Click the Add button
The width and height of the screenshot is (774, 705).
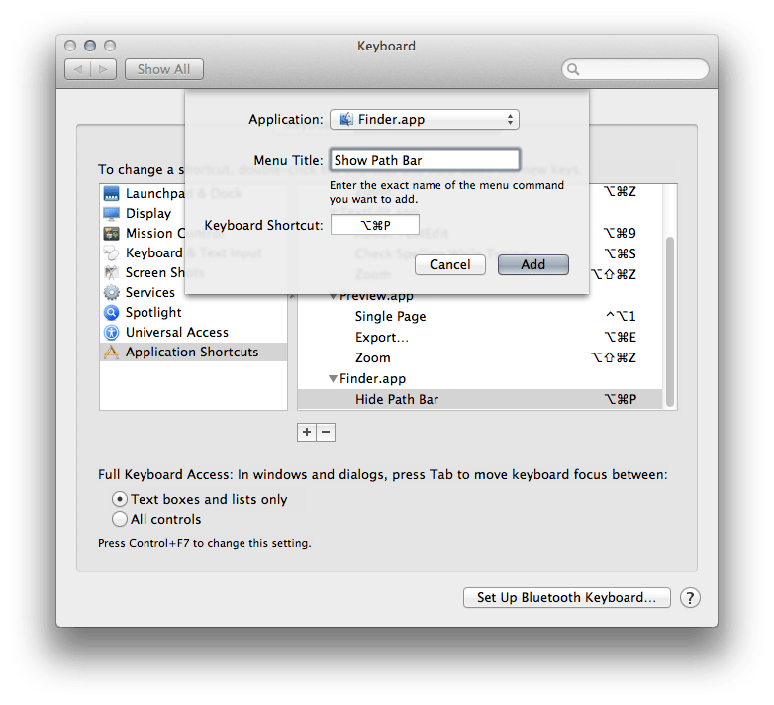(533, 264)
